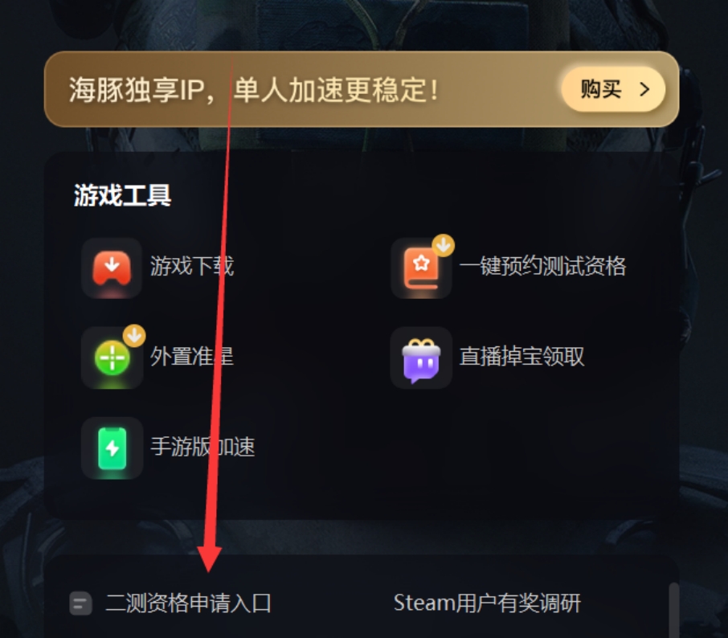Select the 游戏下载 text label

192,266
